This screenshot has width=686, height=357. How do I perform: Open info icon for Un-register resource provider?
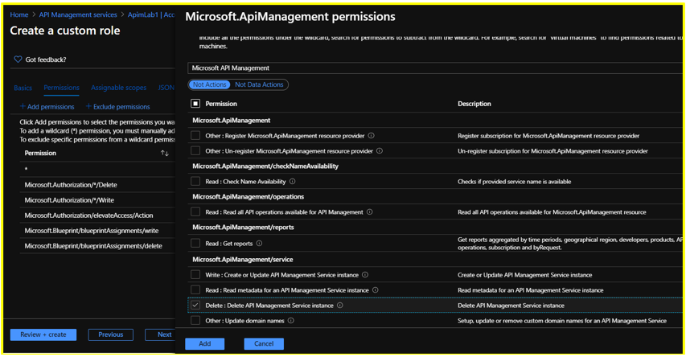click(x=380, y=151)
